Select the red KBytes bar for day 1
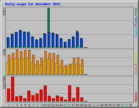Viewport: 139px width, 108px height. [8, 95]
